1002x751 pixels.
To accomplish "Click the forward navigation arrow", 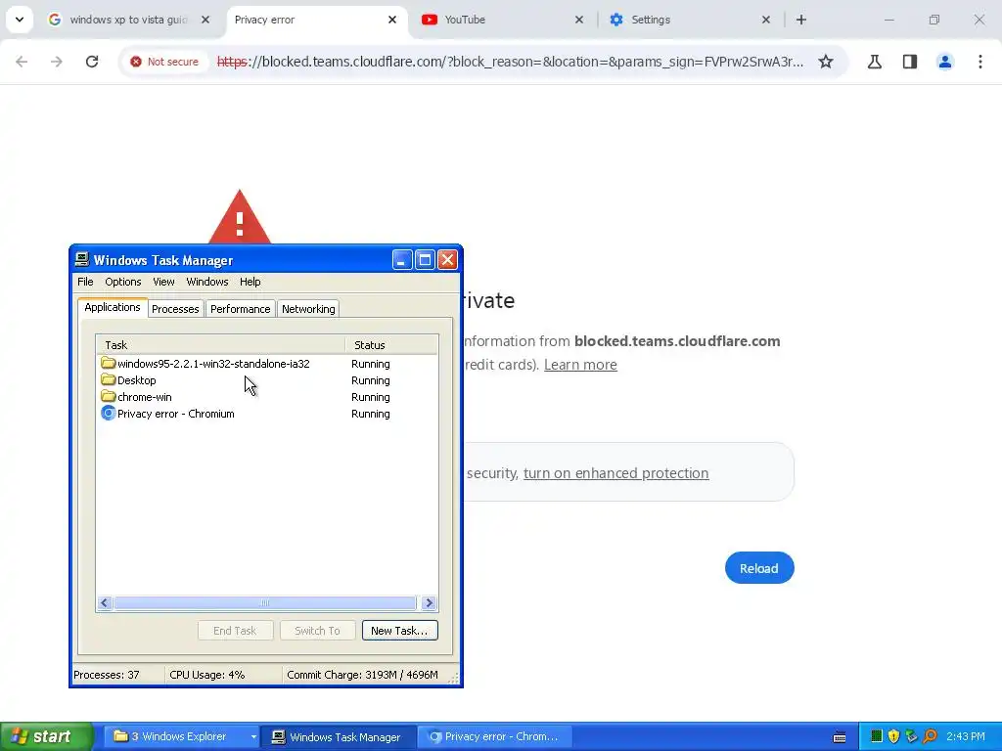I will 57,62.
